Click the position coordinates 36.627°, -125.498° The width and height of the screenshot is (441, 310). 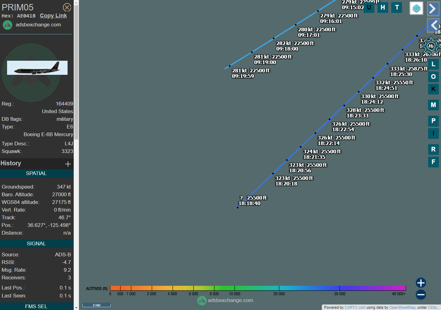[49, 225]
